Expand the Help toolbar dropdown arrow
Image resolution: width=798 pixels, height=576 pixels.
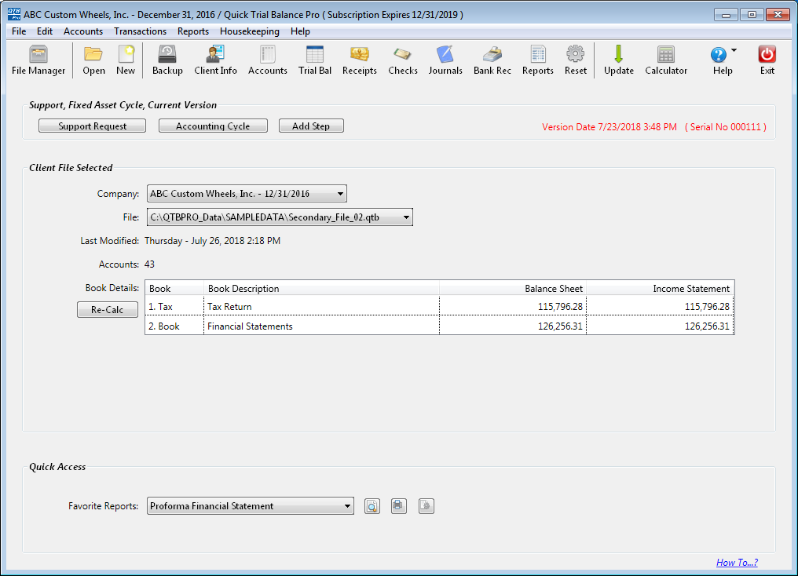(x=734, y=50)
